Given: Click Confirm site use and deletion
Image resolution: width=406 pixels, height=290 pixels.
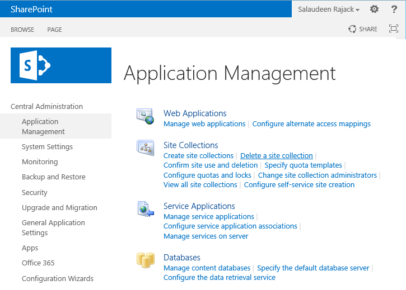Looking at the screenshot, I should click(211, 165).
